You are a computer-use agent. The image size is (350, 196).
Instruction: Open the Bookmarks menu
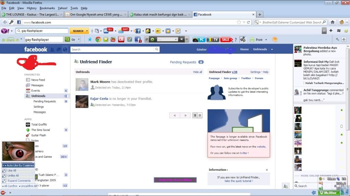coord(47,8)
